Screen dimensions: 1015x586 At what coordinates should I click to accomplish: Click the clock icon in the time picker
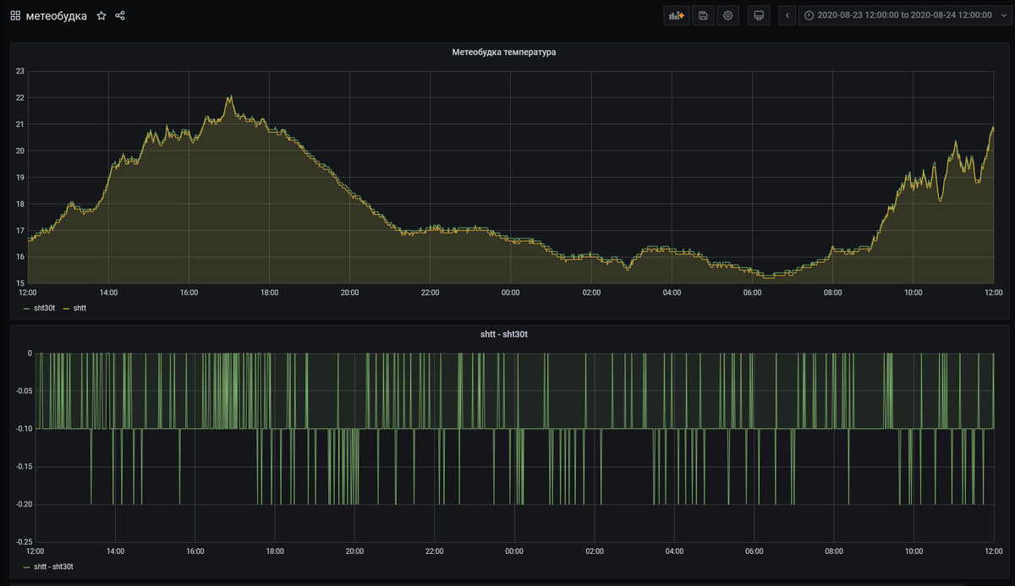[809, 15]
